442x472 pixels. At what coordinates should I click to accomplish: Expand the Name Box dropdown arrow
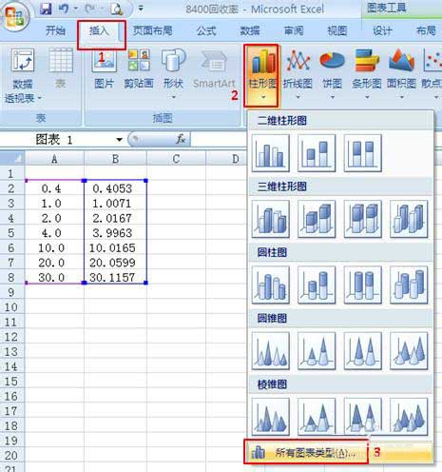point(119,140)
